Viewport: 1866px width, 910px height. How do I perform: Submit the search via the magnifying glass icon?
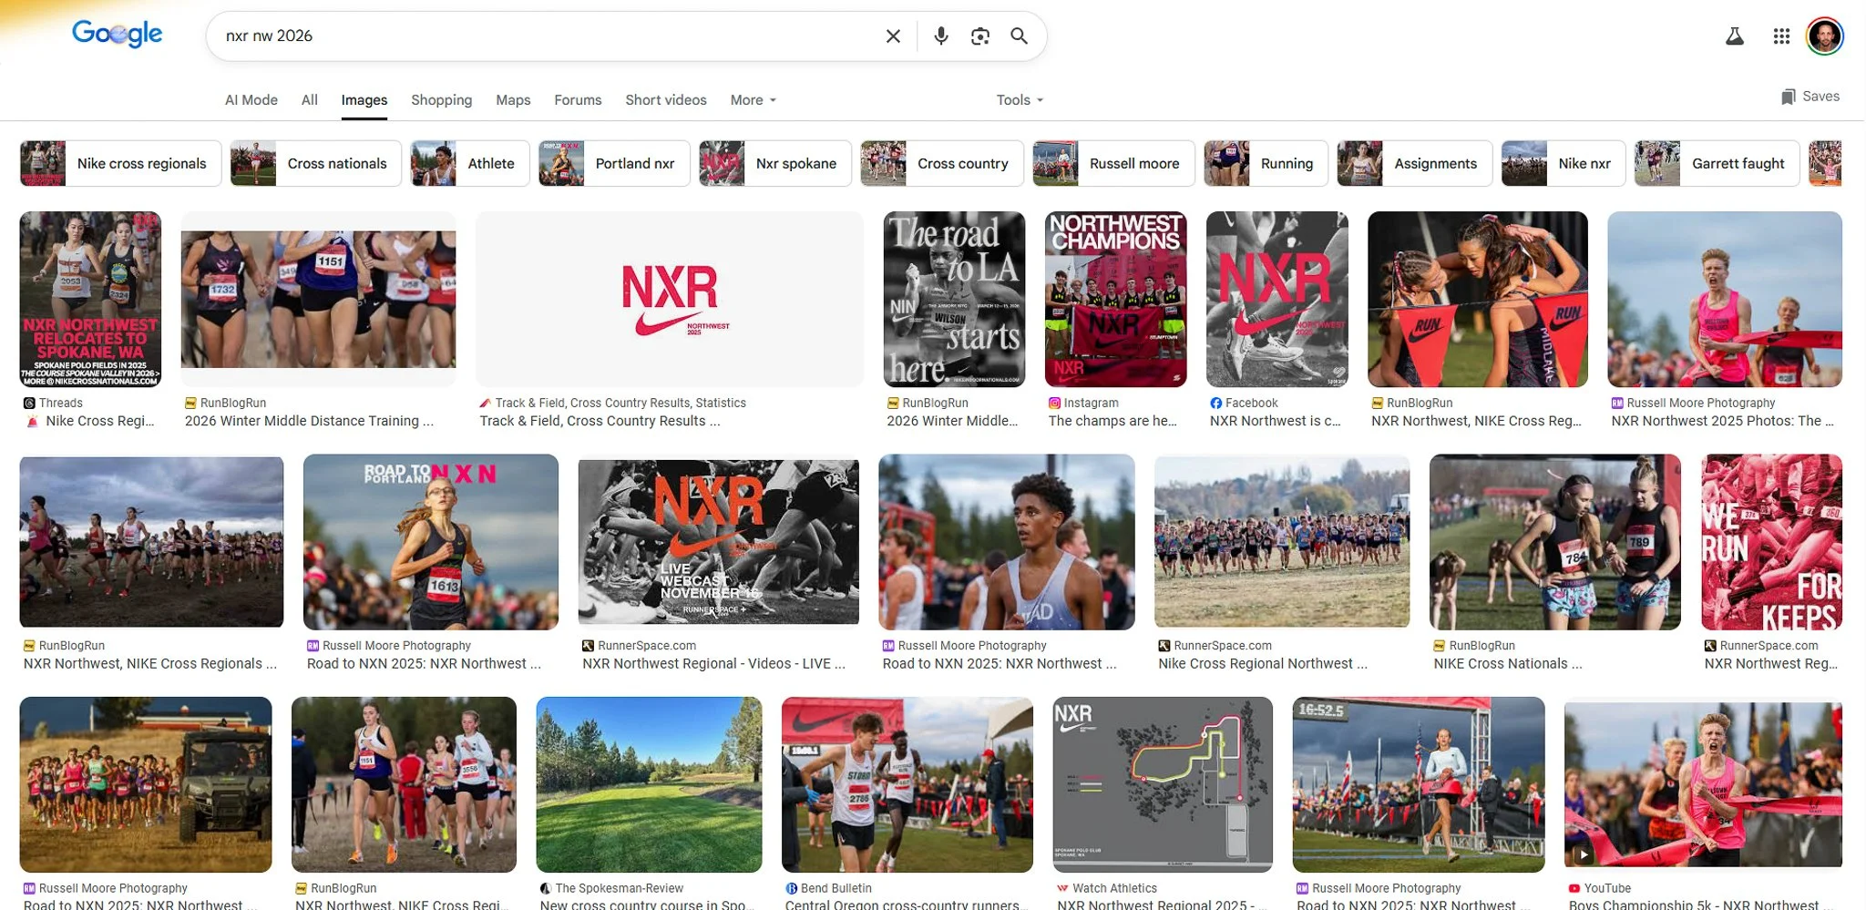(1019, 36)
